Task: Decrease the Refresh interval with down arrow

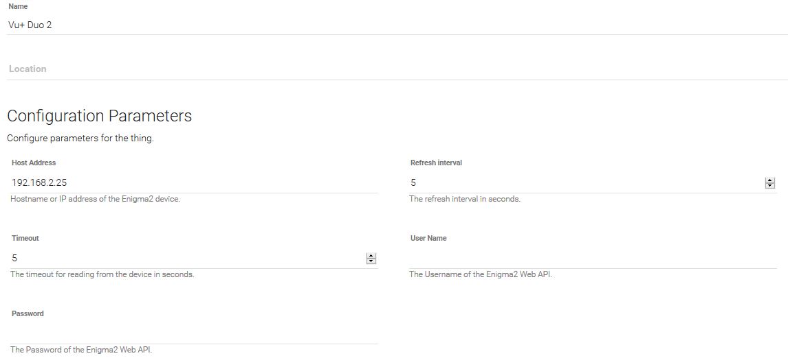Action: pyautogui.click(x=770, y=186)
